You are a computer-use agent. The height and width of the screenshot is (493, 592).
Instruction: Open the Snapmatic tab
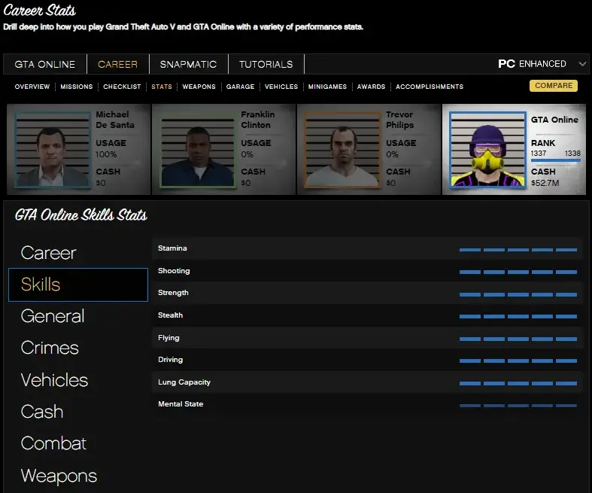point(187,65)
